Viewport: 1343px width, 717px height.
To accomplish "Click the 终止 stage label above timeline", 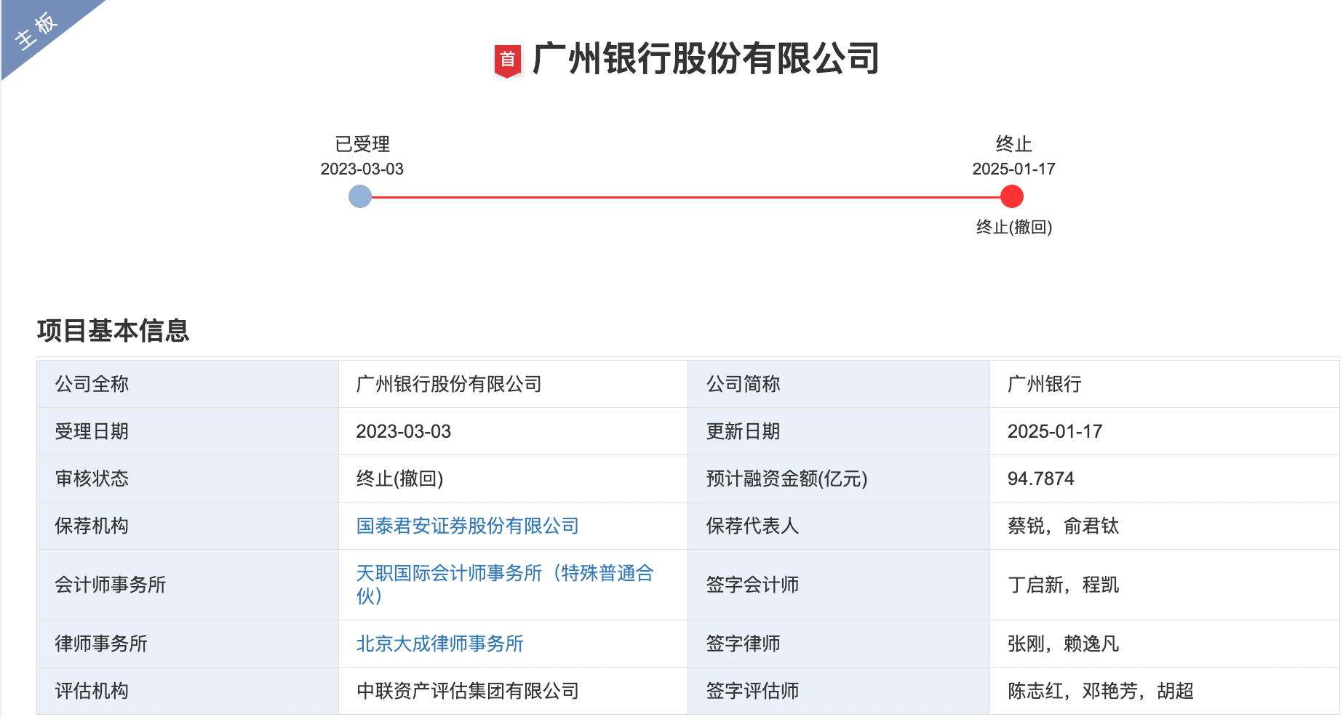I will point(1014,144).
